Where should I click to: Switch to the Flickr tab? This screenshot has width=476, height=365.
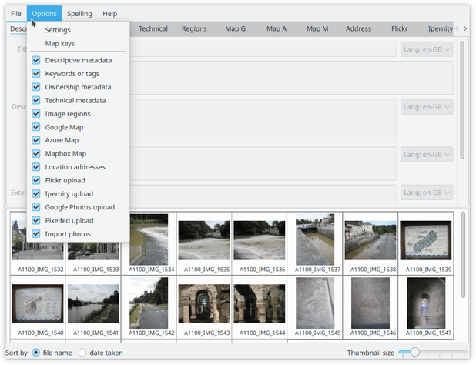(x=399, y=28)
